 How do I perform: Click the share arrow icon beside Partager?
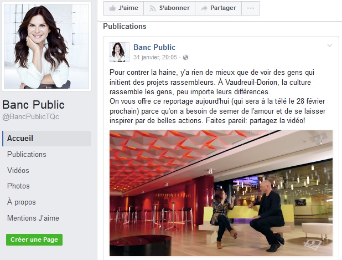point(204,8)
